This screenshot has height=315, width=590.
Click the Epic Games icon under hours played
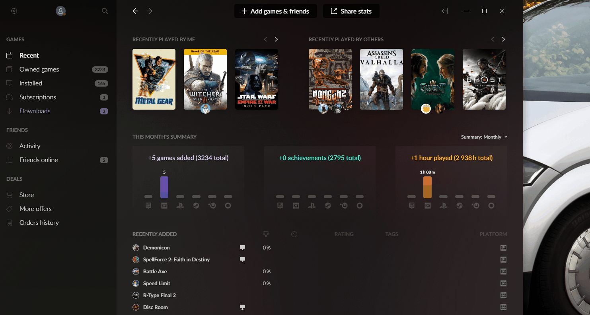pos(412,206)
